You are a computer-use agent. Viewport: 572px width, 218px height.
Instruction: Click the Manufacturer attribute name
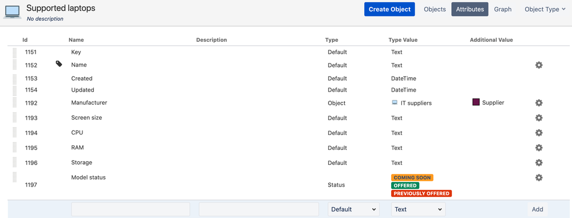[89, 103]
